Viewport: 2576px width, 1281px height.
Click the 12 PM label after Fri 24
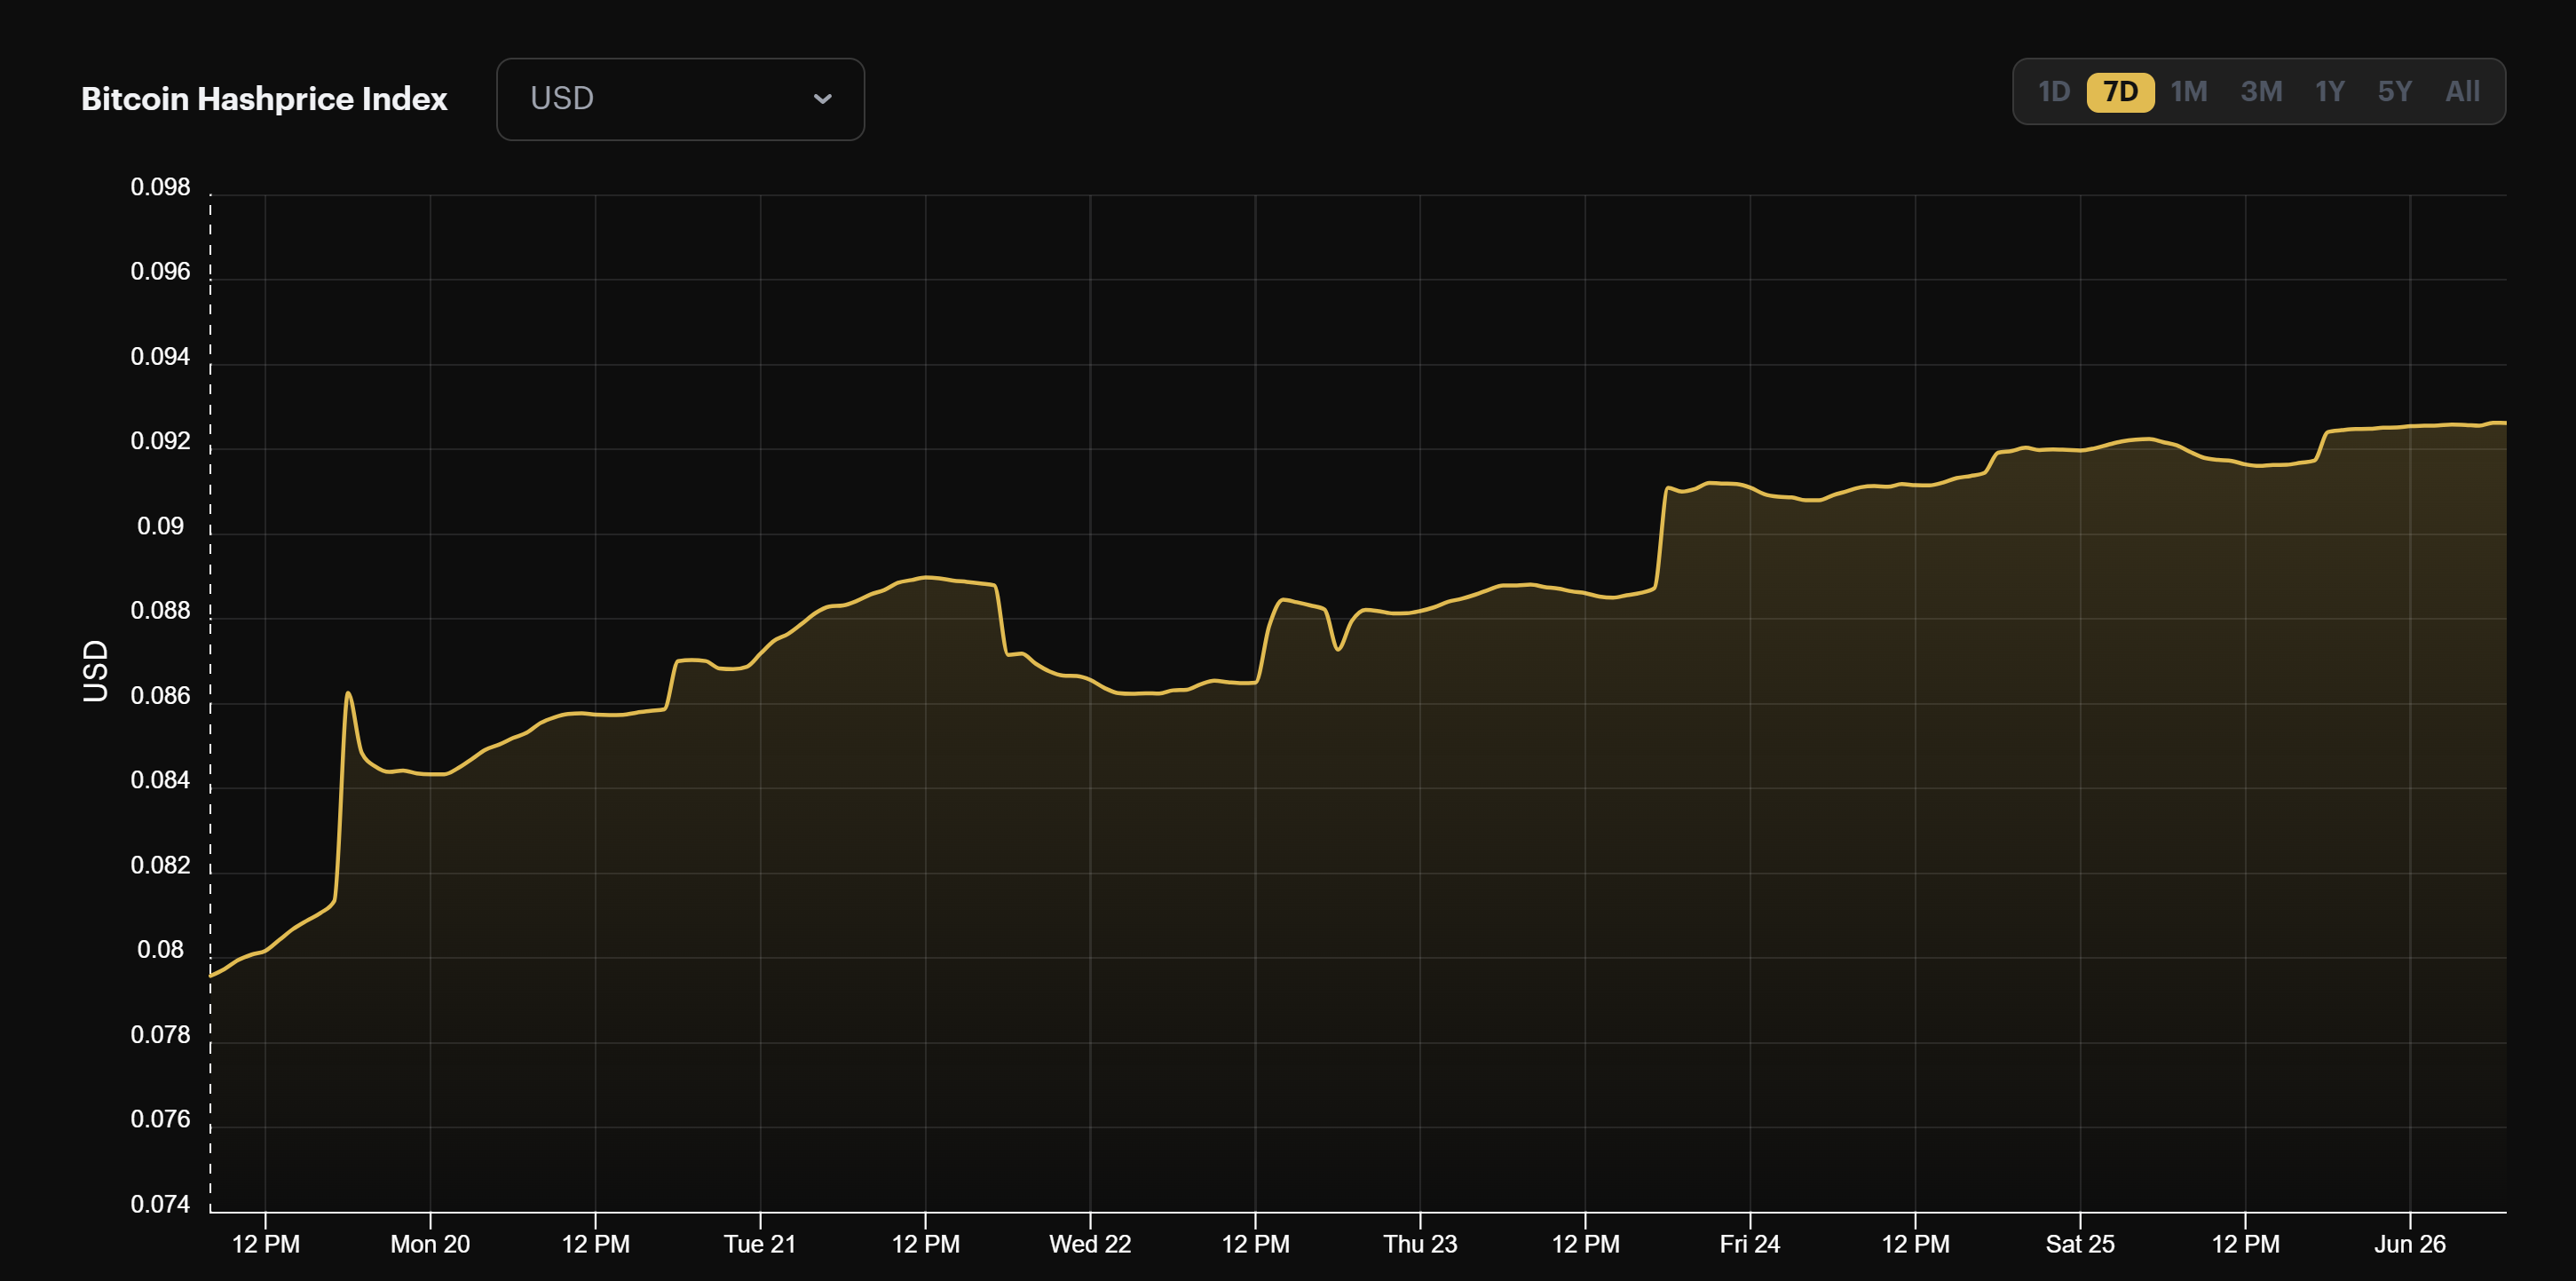[1915, 1244]
